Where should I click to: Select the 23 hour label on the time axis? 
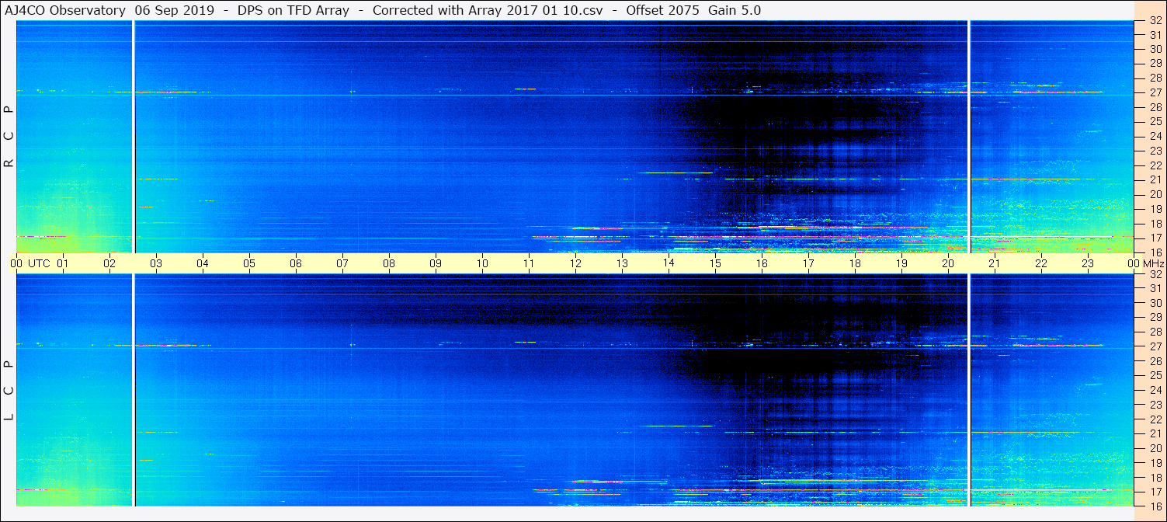coord(1088,264)
